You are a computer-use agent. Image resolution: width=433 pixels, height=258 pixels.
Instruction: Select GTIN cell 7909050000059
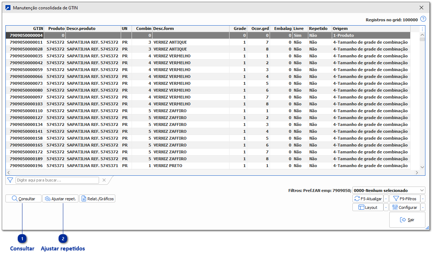(x=25, y=70)
